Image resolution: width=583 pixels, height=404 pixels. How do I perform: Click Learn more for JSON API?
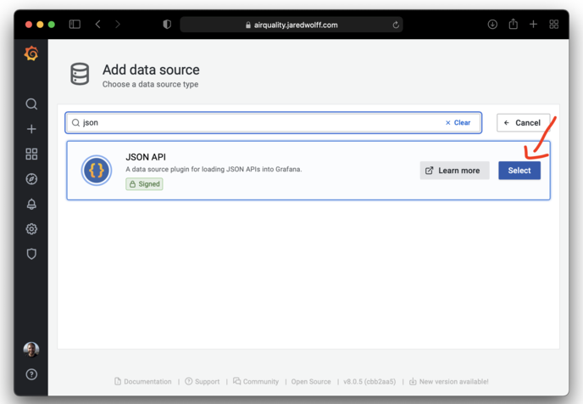tap(454, 171)
